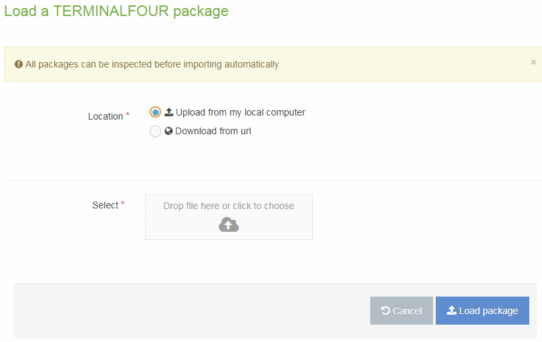Click the red asterisk next to Location
This screenshot has width=542, height=342.
pyautogui.click(x=128, y=116)
